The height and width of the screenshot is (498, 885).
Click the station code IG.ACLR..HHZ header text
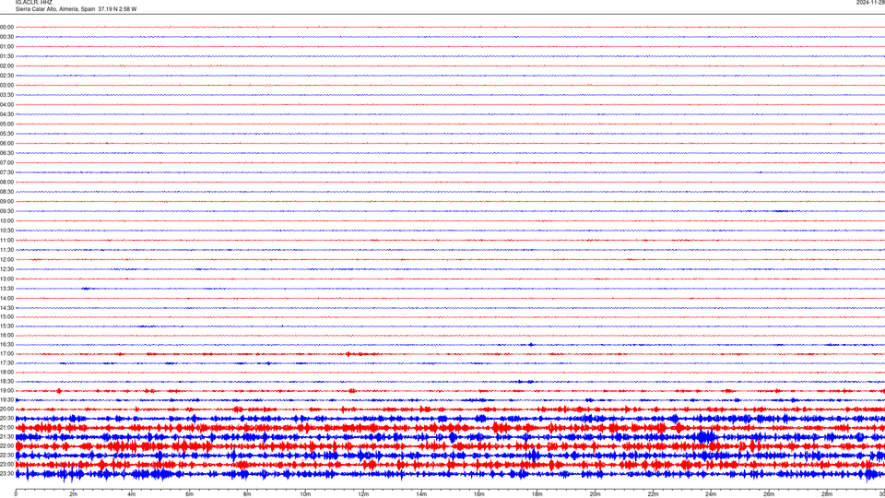tap(34, 3)
